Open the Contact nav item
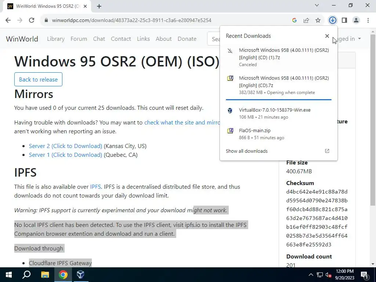 coord(121,39)
